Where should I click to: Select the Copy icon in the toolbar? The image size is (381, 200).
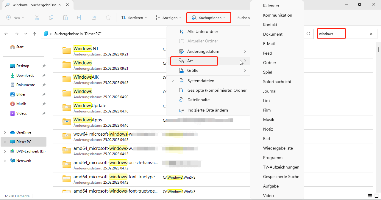[x=51, y=18]
